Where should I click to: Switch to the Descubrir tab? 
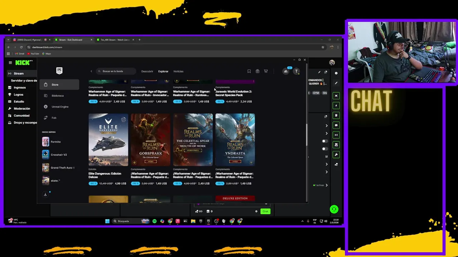pos(147,71)
